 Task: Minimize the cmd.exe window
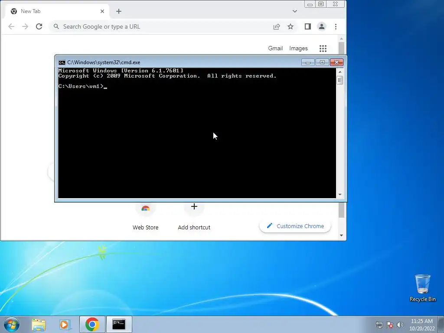pyautogui.click(x=308, y=62)
